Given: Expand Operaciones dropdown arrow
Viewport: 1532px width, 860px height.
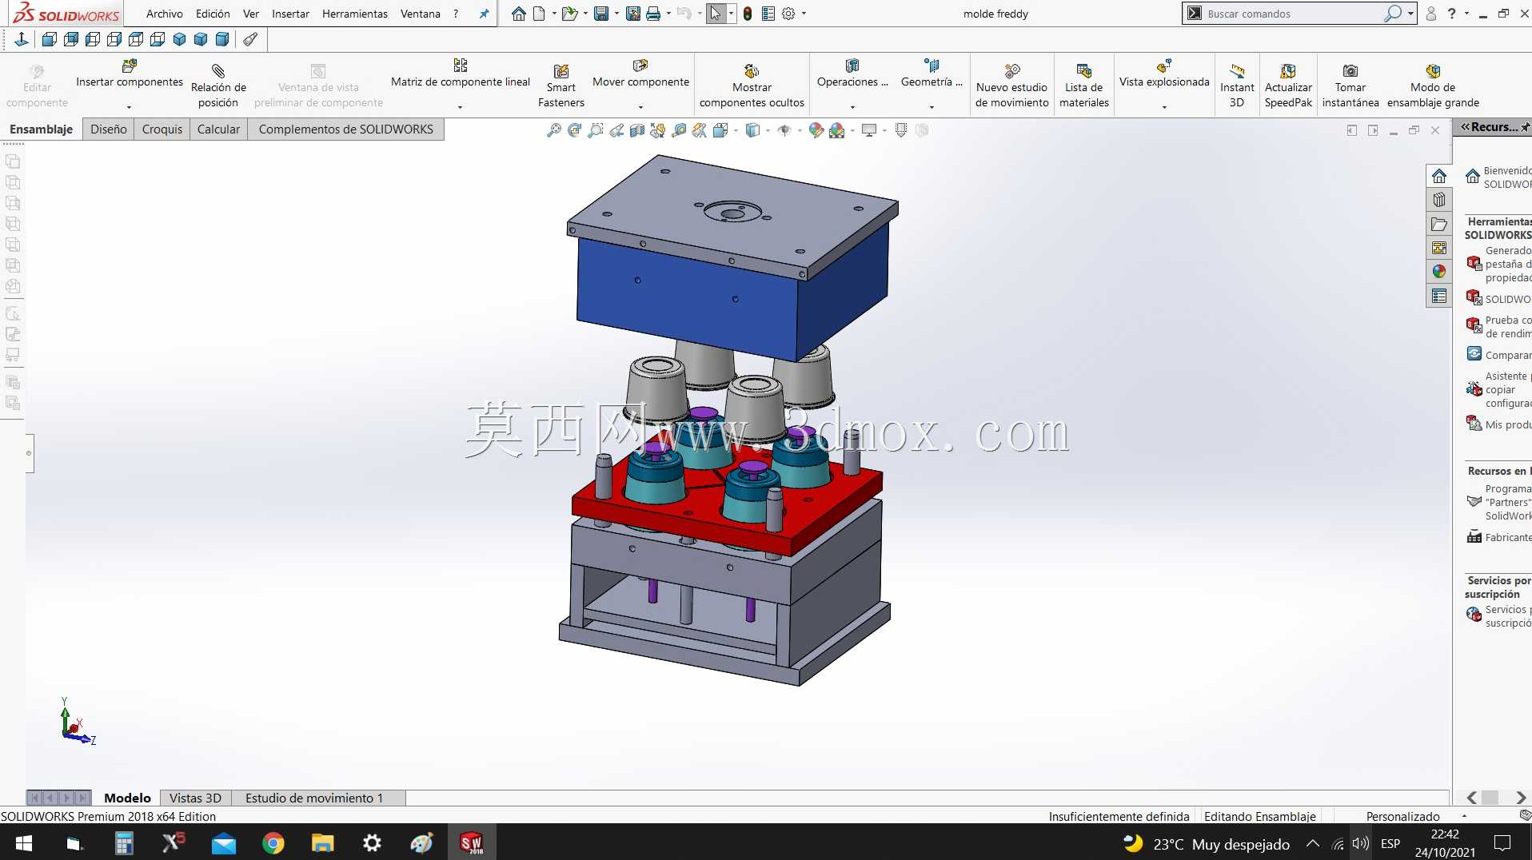Looking at the screenshot, I should pyautogui.click(x=852, y=107).
